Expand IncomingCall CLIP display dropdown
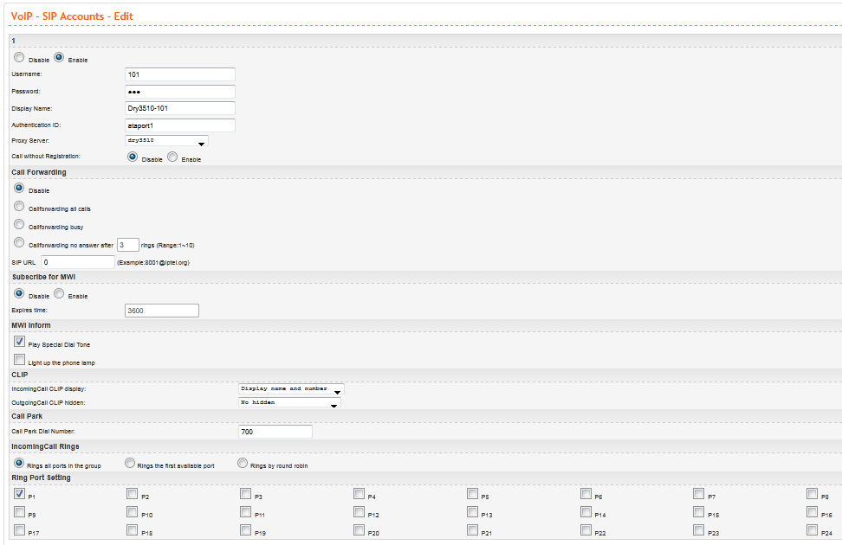 [290, 390]
